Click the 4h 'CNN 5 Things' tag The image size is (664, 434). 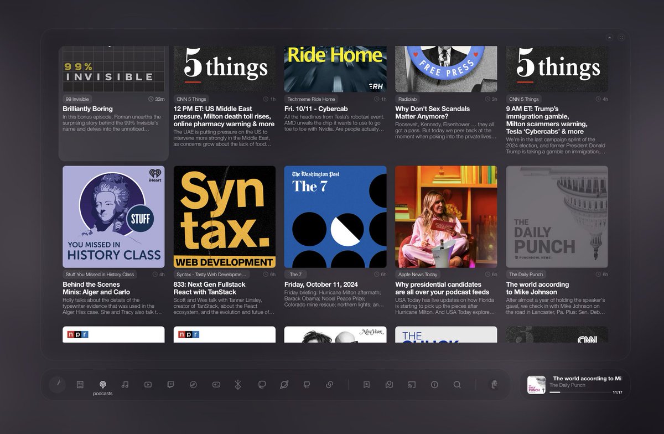[524, 99]
